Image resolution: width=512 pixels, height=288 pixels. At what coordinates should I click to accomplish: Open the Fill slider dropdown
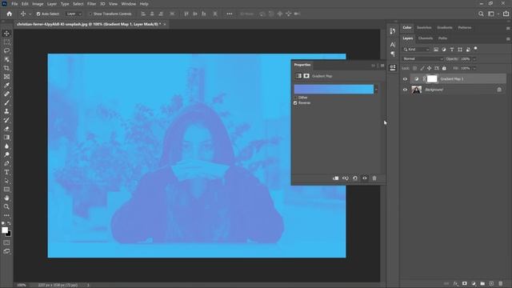coord(474,69)
